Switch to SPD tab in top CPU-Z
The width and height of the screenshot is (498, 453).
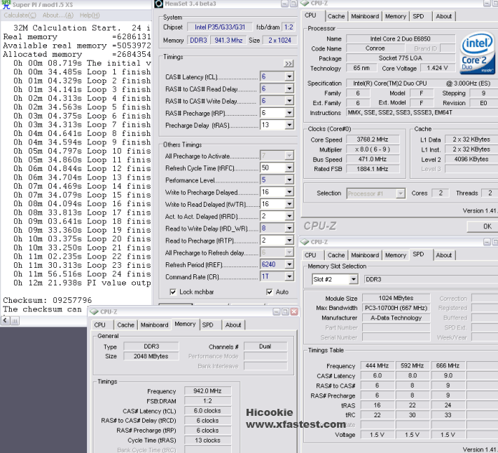tap(418, 16)
